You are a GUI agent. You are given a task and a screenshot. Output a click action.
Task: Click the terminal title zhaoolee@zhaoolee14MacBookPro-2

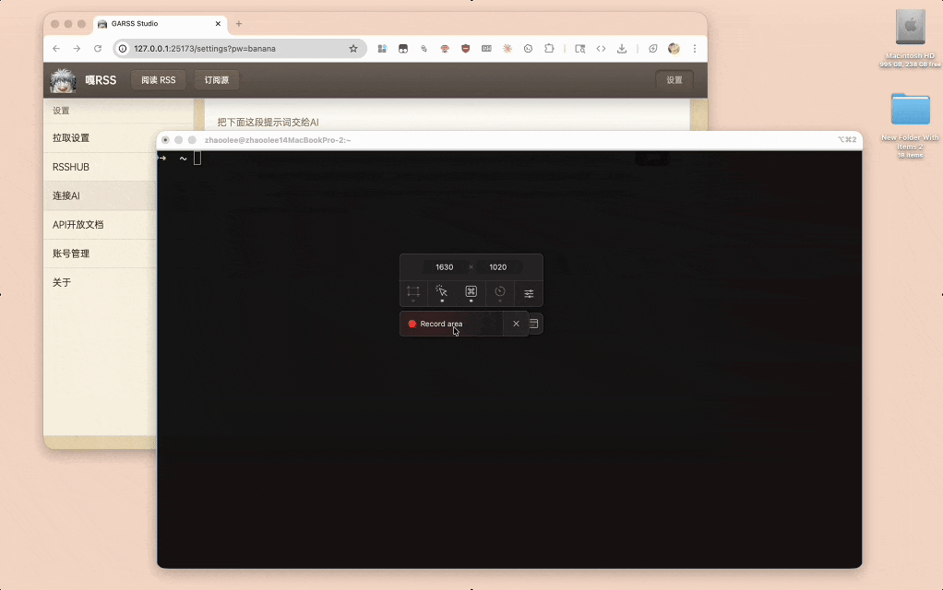tap(278, 140)
